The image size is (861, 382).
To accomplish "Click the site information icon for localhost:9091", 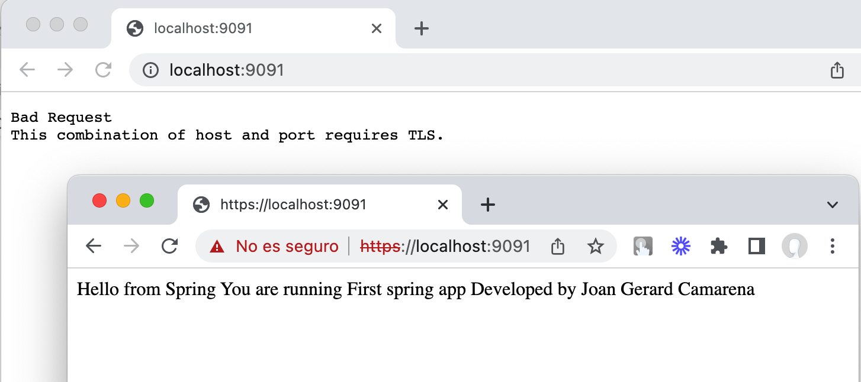I will tap(151, 70).
